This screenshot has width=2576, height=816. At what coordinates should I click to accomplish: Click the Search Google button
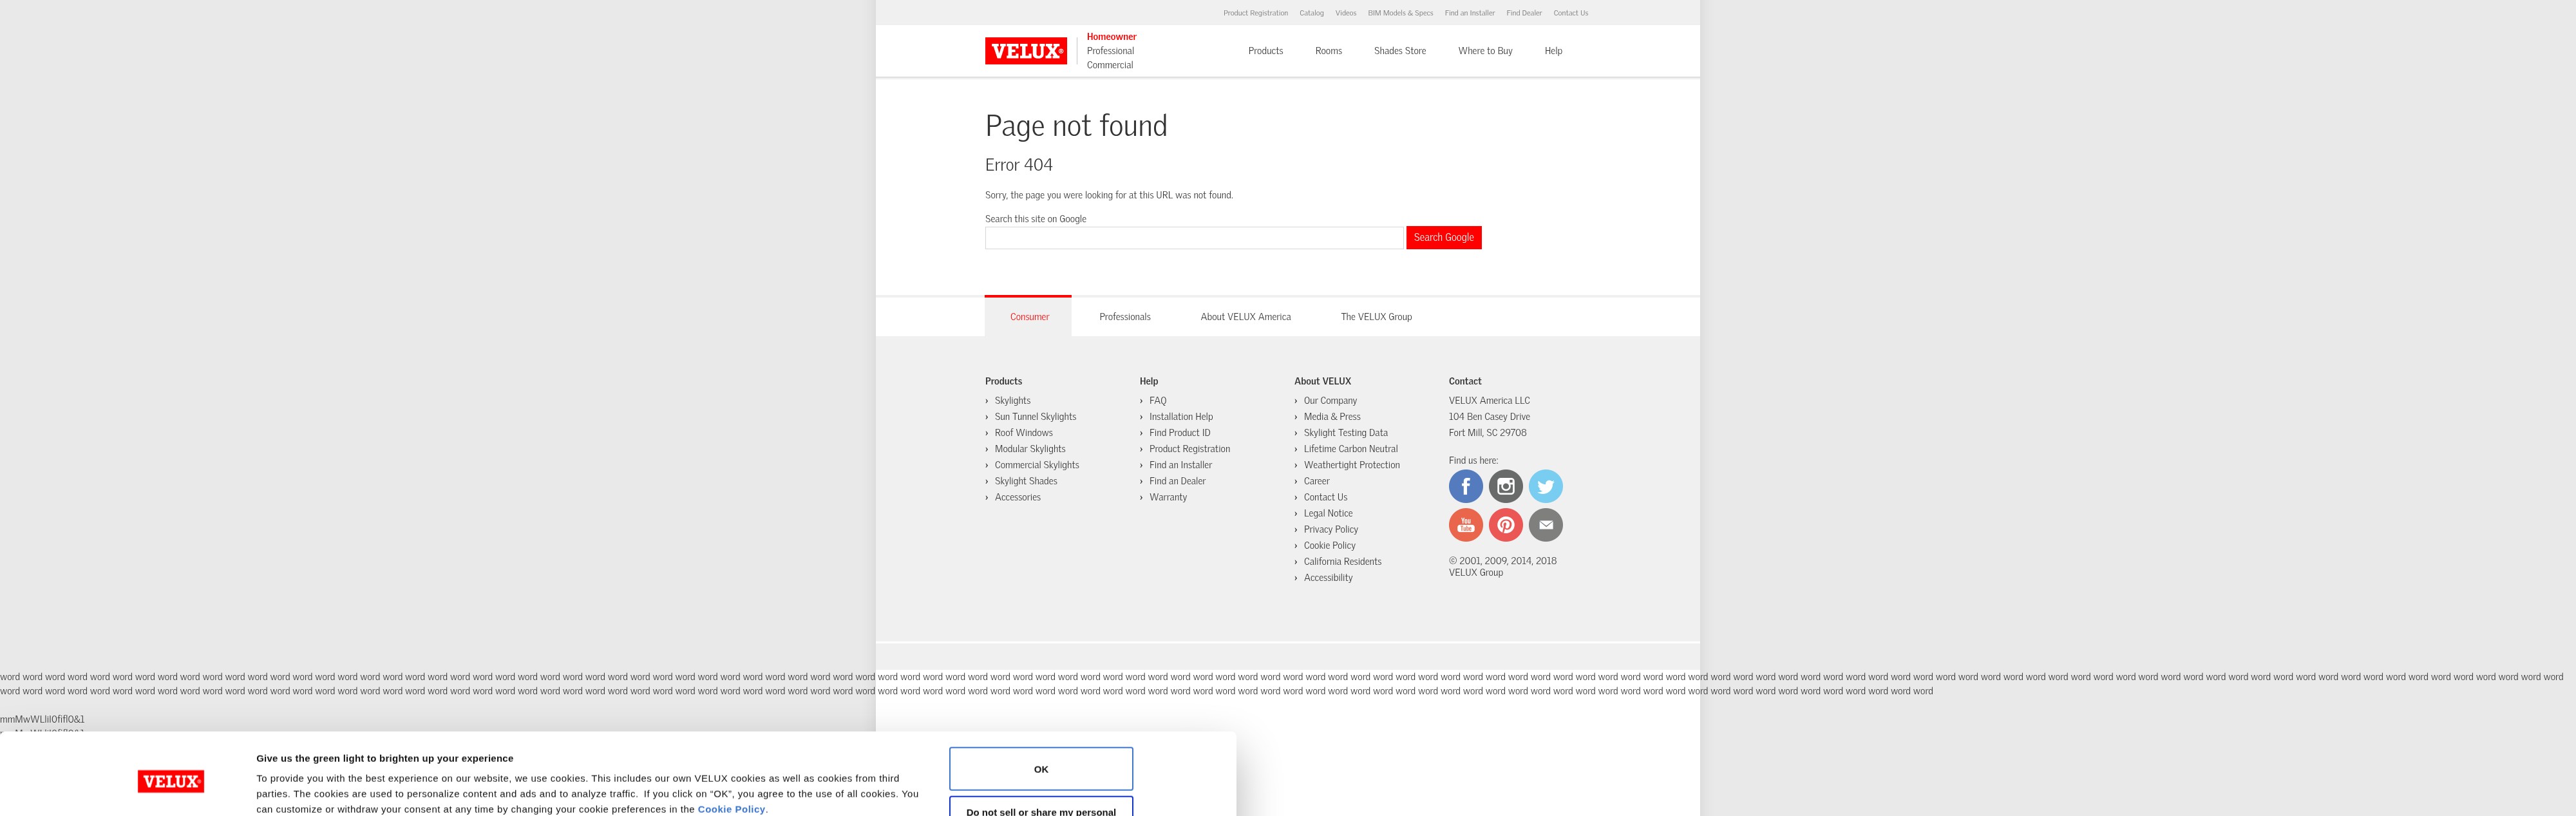1443,238
